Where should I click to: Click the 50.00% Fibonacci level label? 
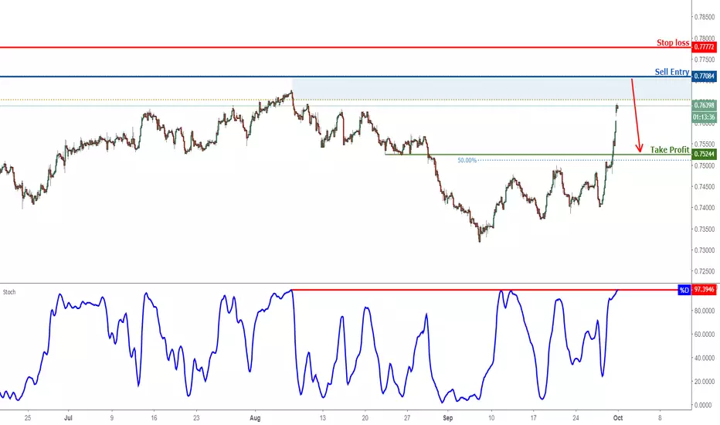point(467,161)
